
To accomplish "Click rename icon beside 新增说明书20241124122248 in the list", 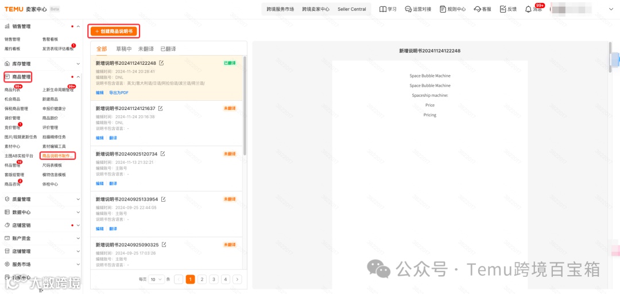I will point(161,63).
